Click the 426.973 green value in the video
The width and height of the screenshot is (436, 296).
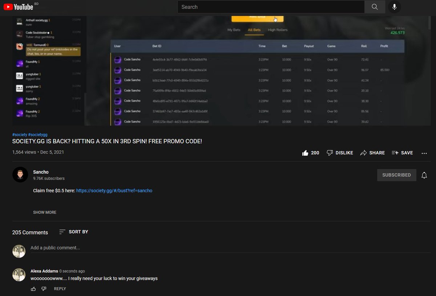(x=397, y=33)
